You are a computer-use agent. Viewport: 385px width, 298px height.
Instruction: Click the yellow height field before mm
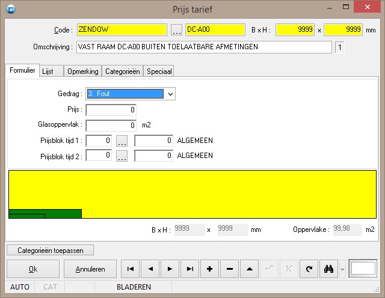[x=343, y=29]
